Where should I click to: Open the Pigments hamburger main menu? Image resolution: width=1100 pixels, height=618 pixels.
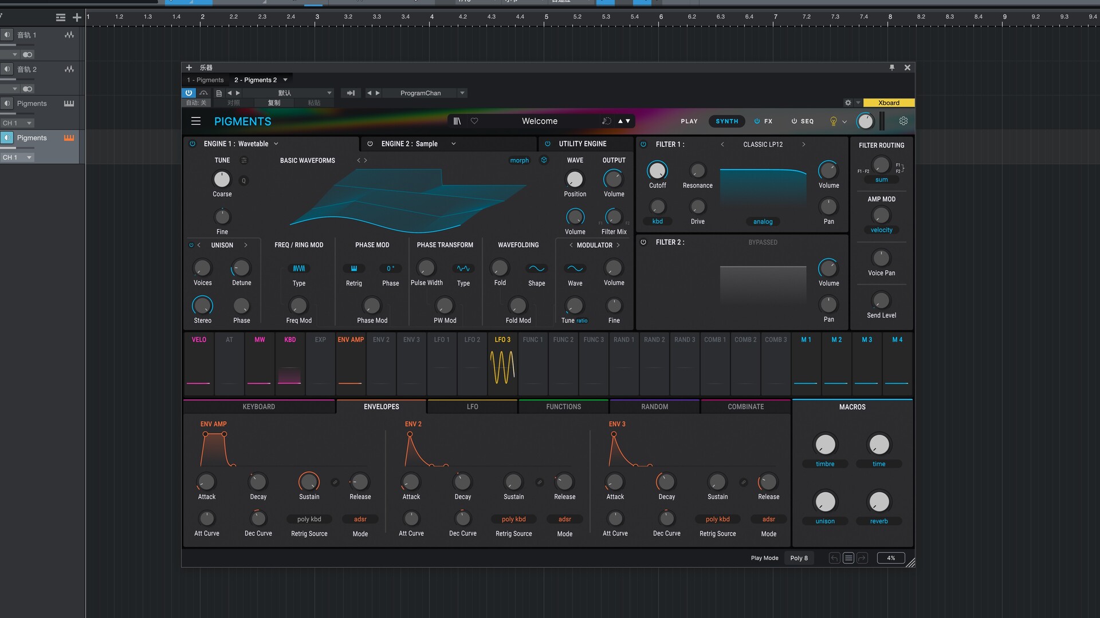click(196, 121)
